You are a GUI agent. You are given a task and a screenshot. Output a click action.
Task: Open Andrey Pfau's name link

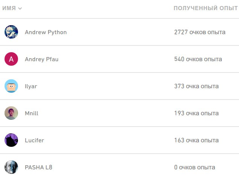coord(42,59)
